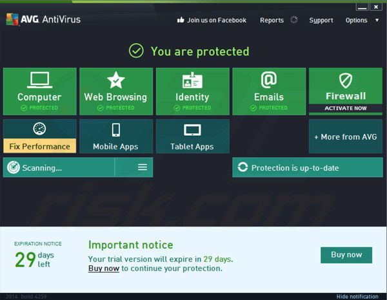Open the Reports menu
Viewport: 387px width, 300px height.
point(272,20)
